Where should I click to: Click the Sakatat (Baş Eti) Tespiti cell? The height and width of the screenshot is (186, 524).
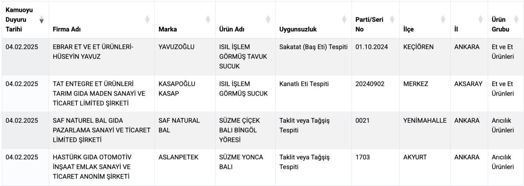(313, 47)
